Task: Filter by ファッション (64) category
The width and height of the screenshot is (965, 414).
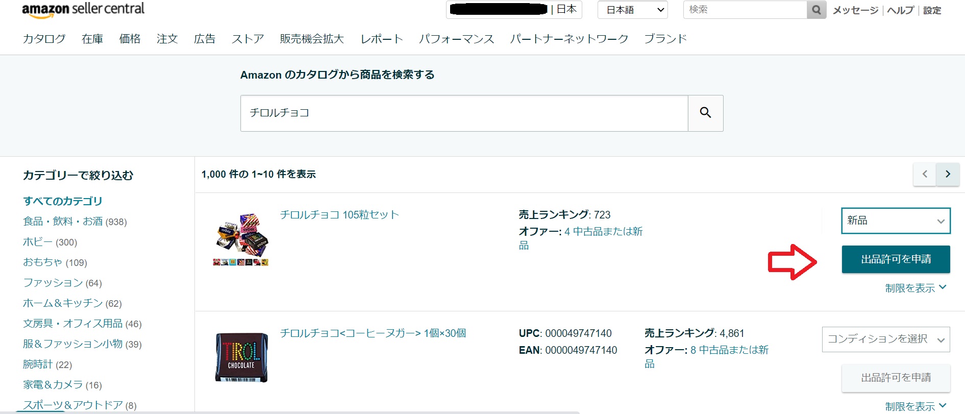Action: [62, 283]
